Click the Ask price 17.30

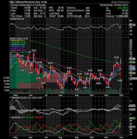(43, 8)
